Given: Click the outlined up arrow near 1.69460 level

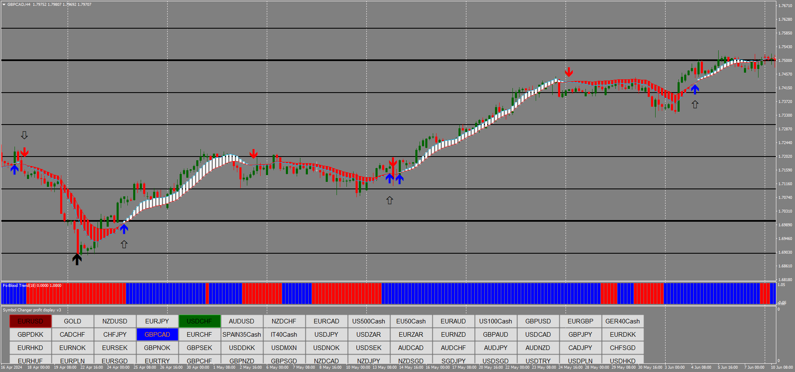Looking at the screenshot, I should [x=124, y=245].
